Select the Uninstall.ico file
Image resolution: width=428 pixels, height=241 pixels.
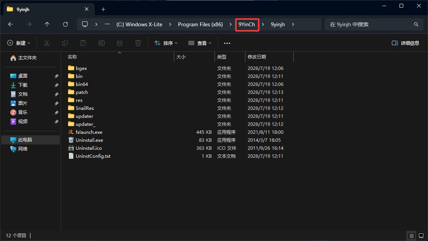(x=89, y=148)
